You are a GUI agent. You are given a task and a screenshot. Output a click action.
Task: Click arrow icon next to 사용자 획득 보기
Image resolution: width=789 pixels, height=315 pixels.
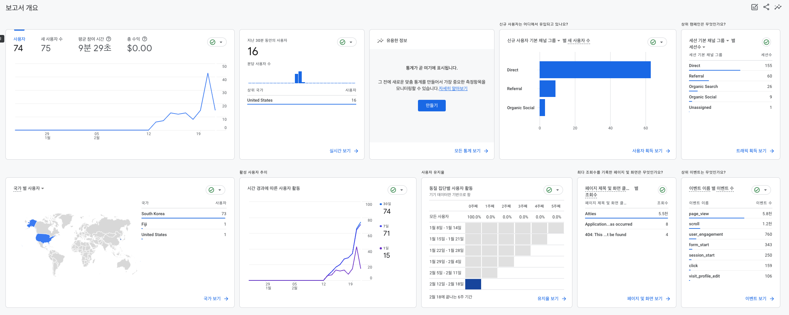tap(668, 151)
